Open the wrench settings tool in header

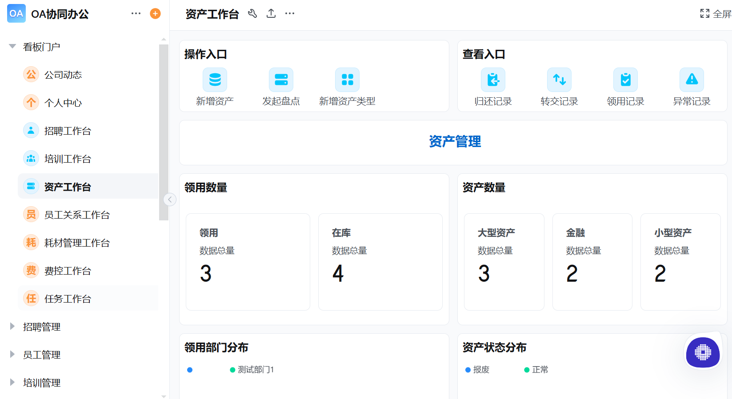point(252,13)
